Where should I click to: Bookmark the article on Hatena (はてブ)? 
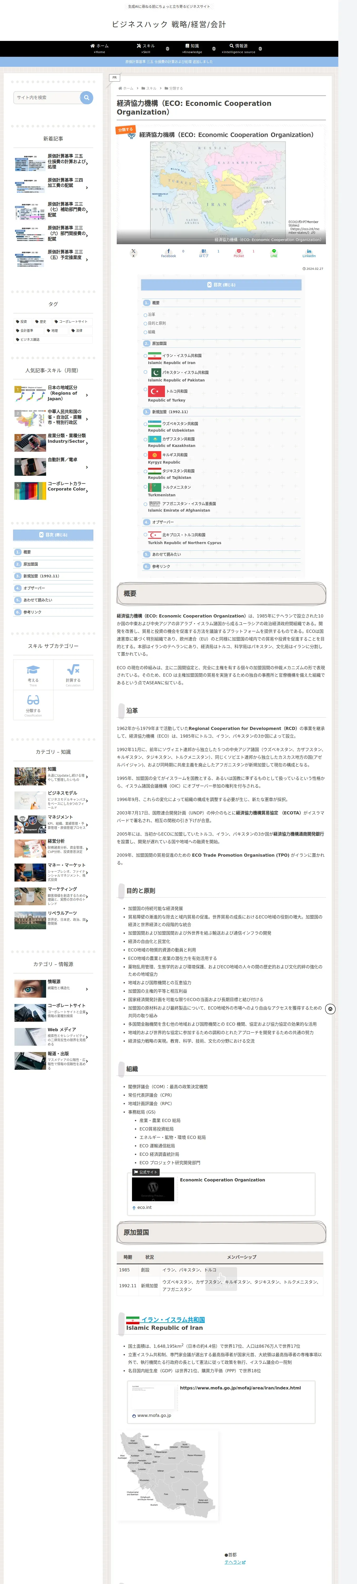(x=204, y=253)
